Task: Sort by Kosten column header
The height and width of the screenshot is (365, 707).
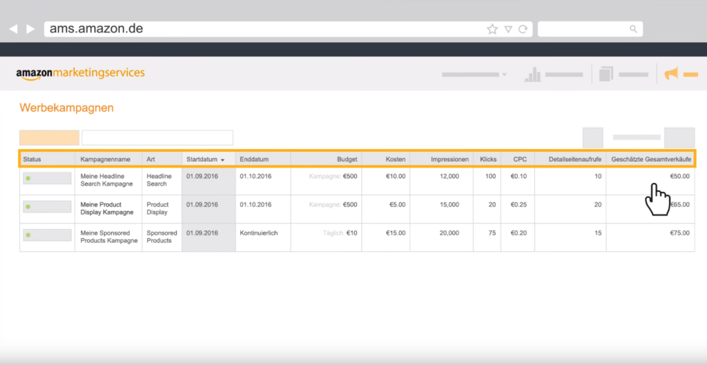Action: click(x=396, y=159)
